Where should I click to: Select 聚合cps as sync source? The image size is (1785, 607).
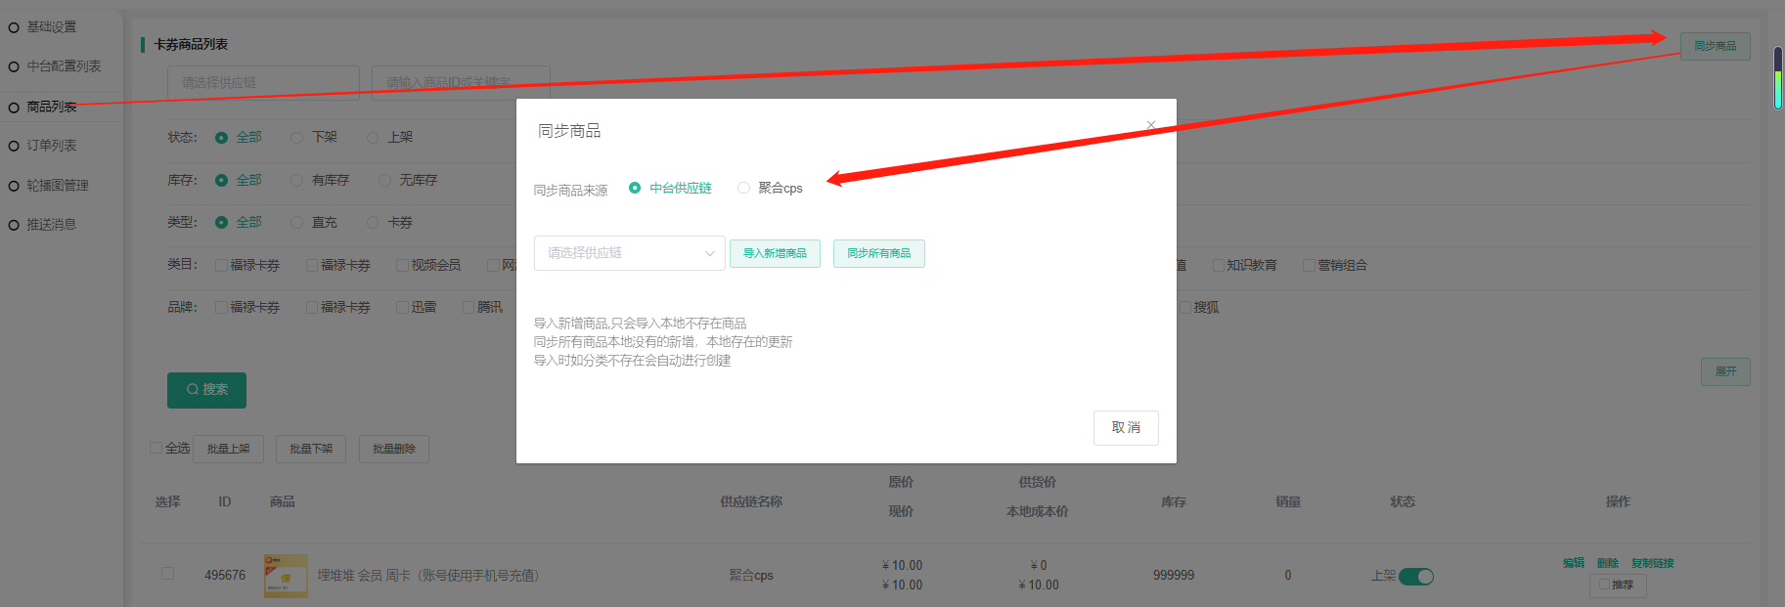[x=770, y=188]
